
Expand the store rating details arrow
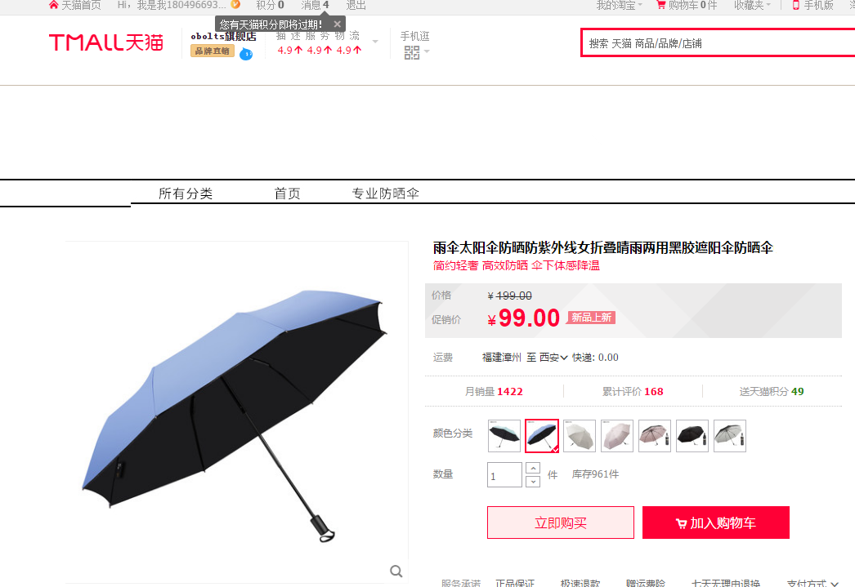coord(375,42)
